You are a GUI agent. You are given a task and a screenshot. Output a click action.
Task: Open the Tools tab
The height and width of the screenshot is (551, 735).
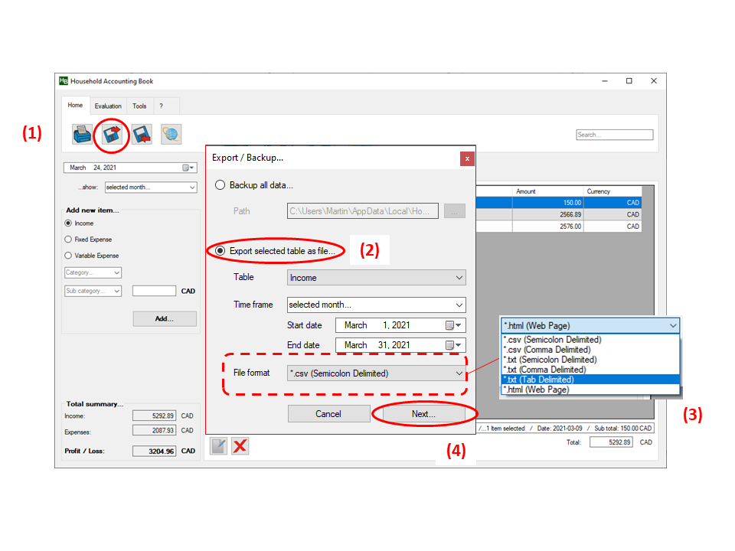tap(139, 106)
